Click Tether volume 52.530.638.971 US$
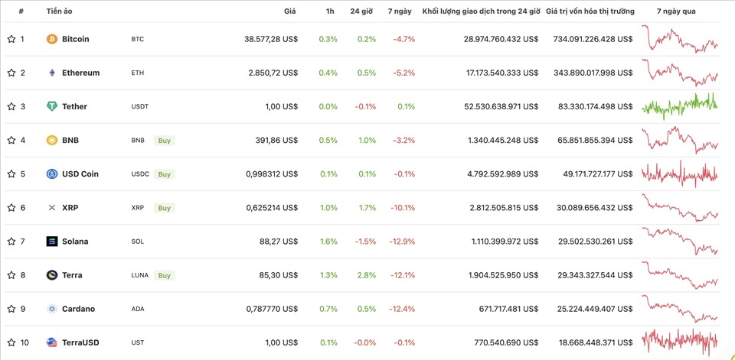The width and height of the screenshot is (735, 360). tap(502, 107)
